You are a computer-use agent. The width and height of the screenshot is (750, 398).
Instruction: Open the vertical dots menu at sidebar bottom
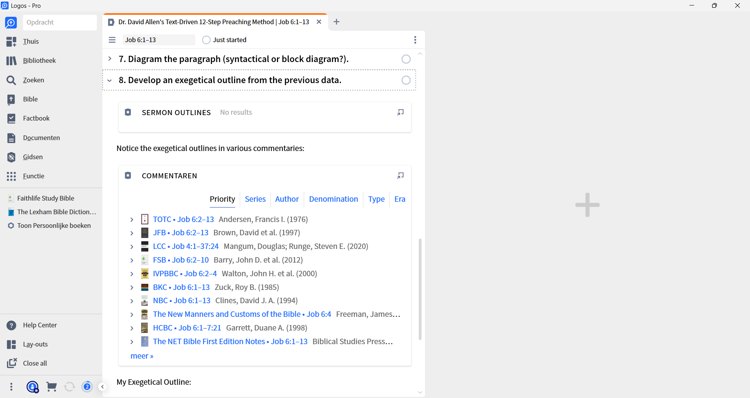click(11, 387)
